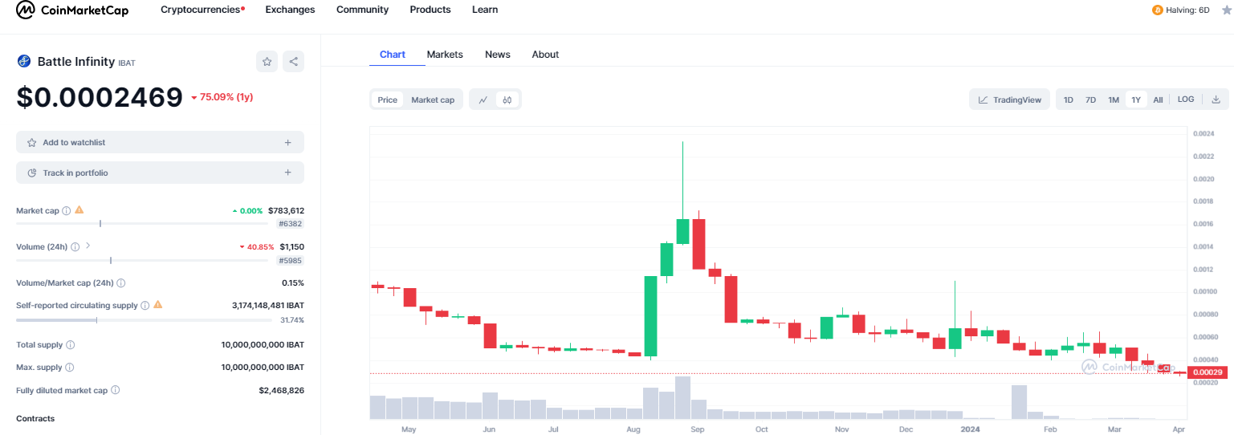The image size is (1234, 435).
Task: Toggle chart to Market cap view
Action: pos(433,100)
